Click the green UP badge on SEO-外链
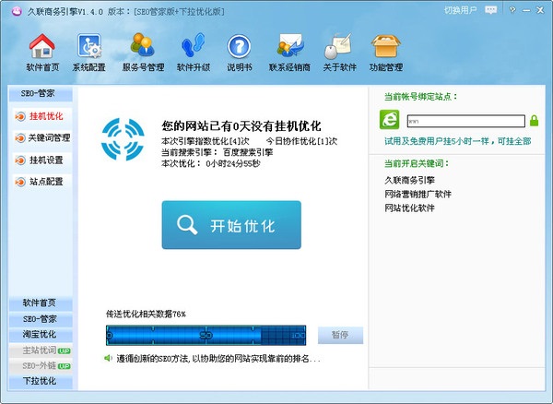 pyautogui.click(x=65, y=366)
